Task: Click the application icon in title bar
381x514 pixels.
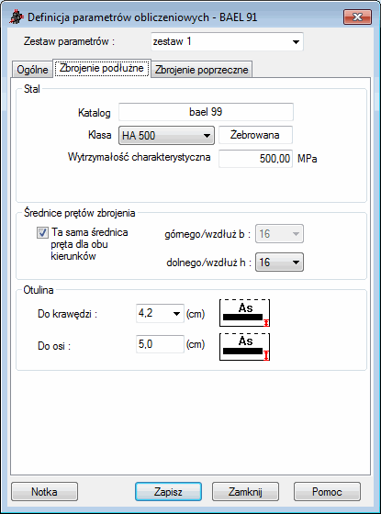Action: (x=17, y=17)
